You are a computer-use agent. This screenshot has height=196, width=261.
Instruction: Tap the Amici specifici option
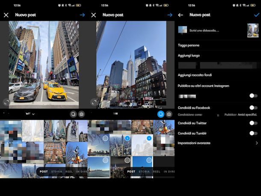point(247,115)
